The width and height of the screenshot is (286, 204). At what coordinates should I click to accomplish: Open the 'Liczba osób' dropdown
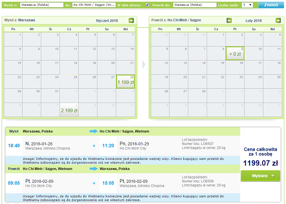pyautogui.click(x=247, y=5)
